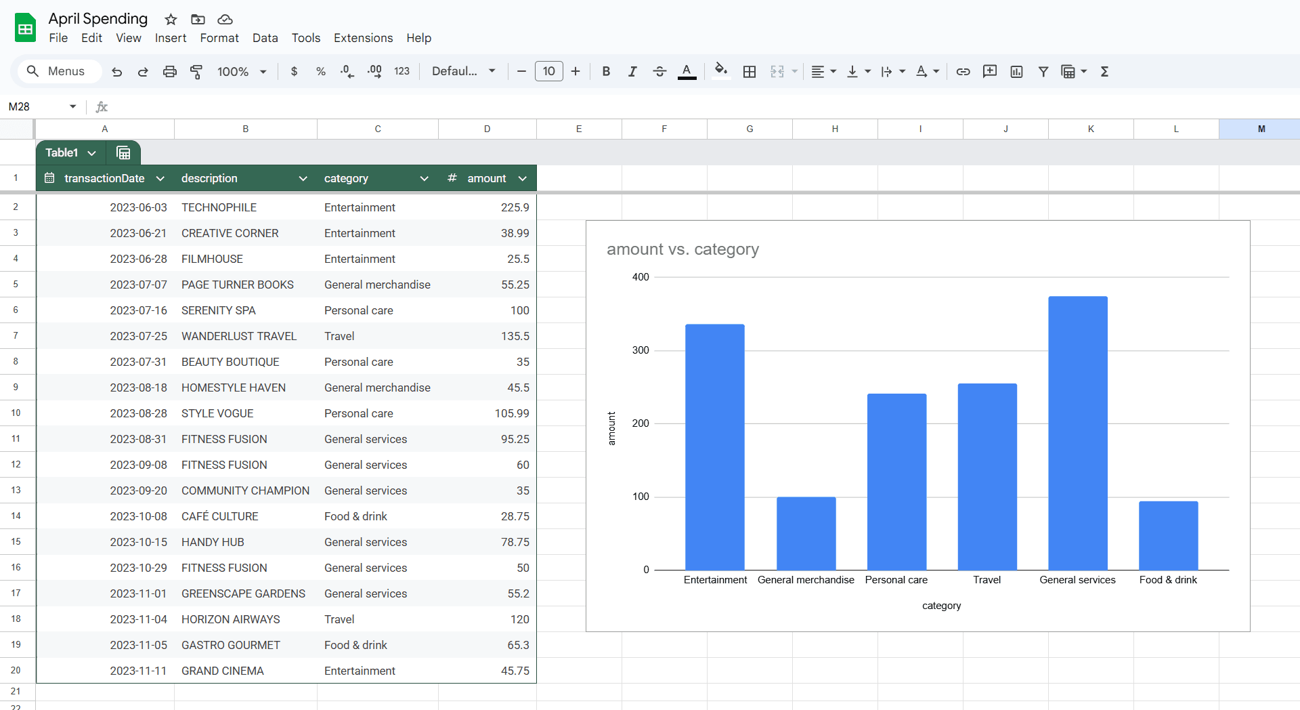Insert a link
The height and width of the screenshot is (710, 1300).
click(x=963, y=71)
